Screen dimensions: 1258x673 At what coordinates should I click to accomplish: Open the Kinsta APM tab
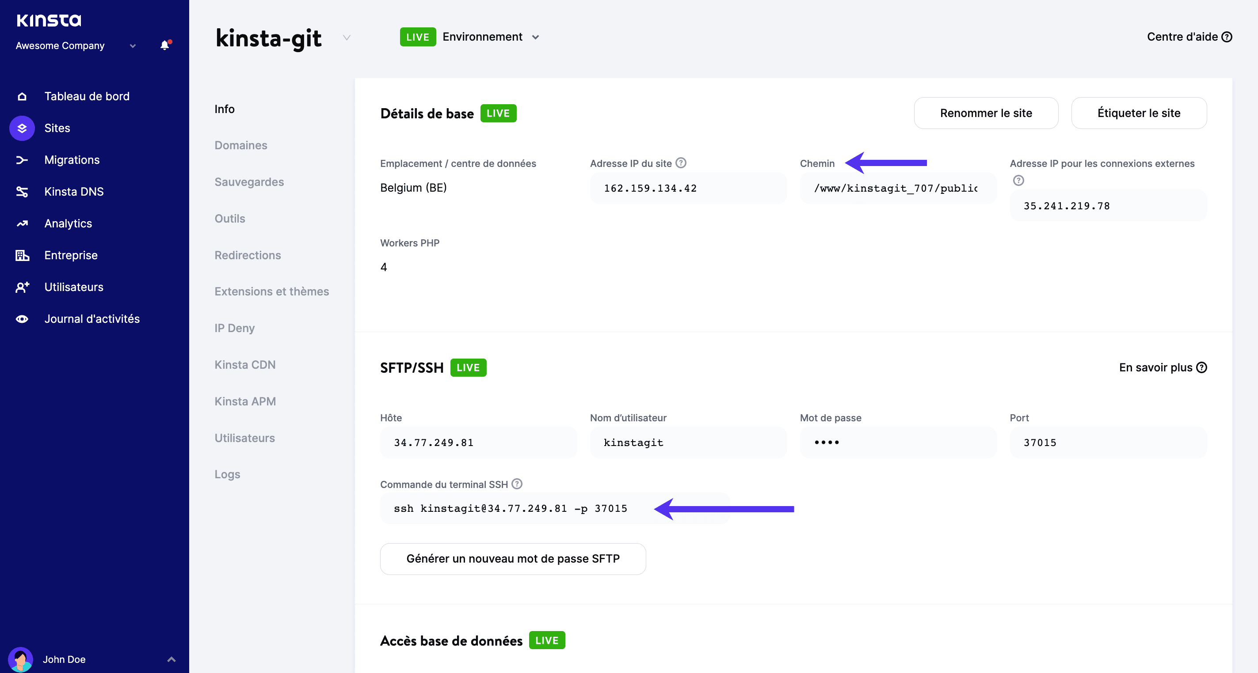[x=245, y=401]
